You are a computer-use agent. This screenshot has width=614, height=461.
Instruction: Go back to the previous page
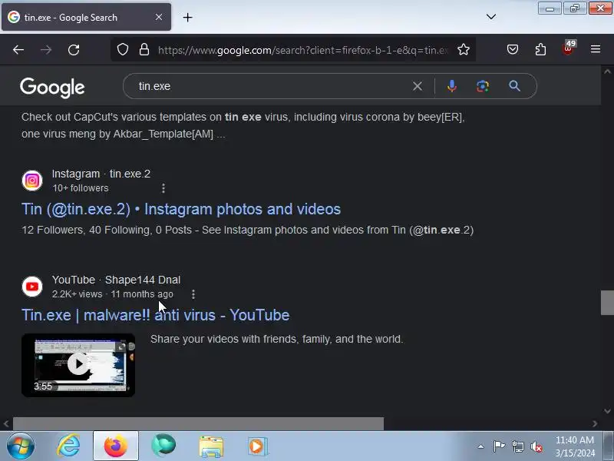click(18, 50)
